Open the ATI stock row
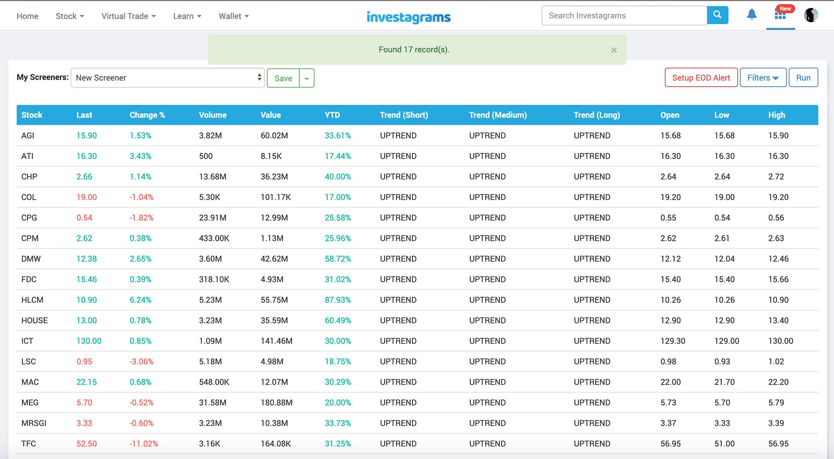 (417, 156)
